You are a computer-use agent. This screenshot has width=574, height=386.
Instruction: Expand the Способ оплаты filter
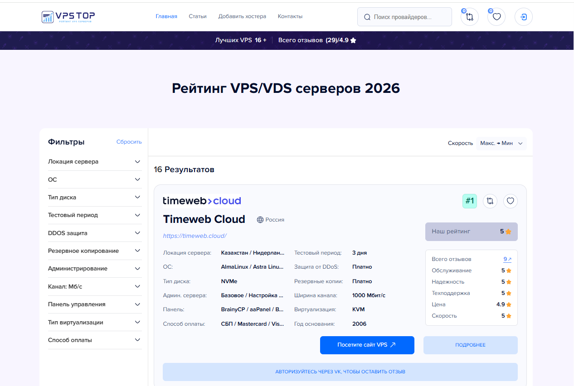pyautogui.click(x=95, y=340)
